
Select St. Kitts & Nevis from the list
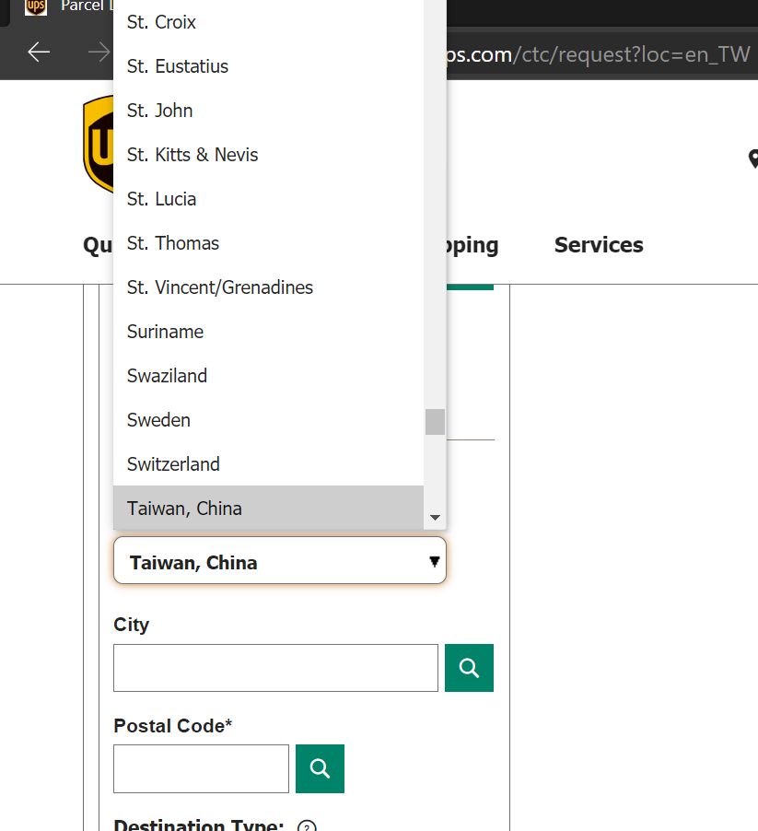[x=192, y=155]
